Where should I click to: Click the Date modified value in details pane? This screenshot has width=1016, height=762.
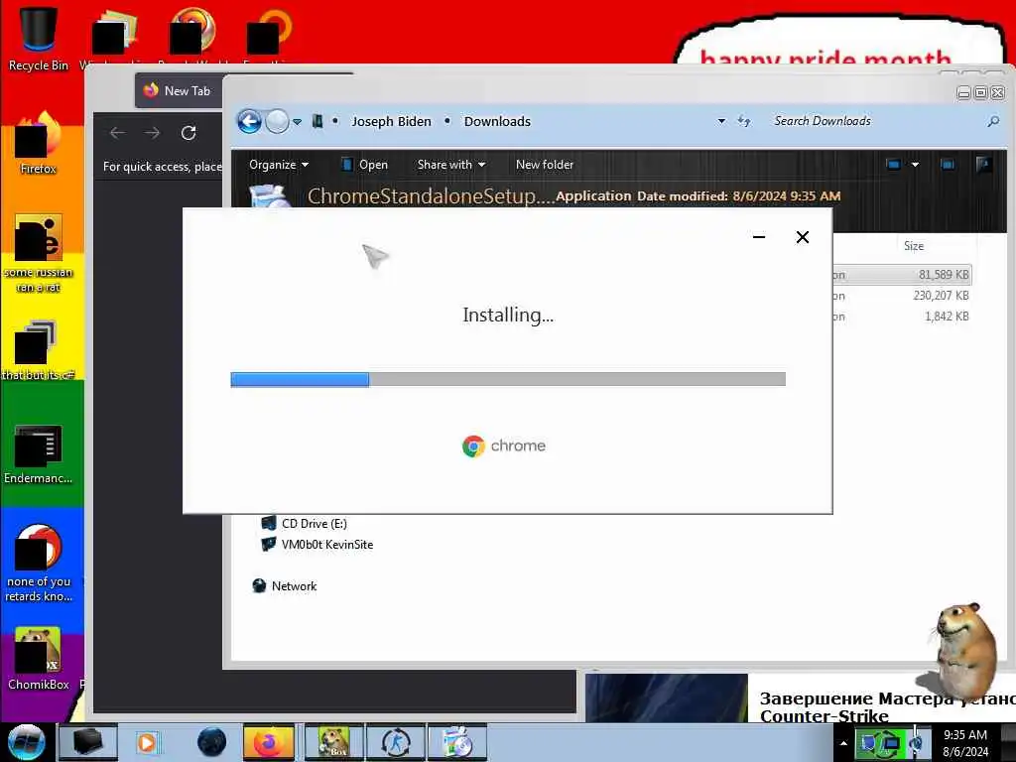click(787, 195)
